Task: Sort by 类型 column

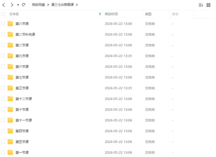Action: [148, 14]
